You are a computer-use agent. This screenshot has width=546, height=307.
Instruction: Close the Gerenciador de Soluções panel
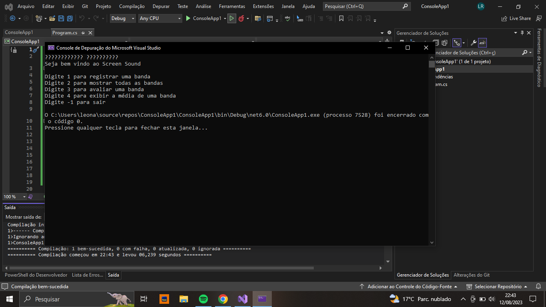[x=529, y=33]
